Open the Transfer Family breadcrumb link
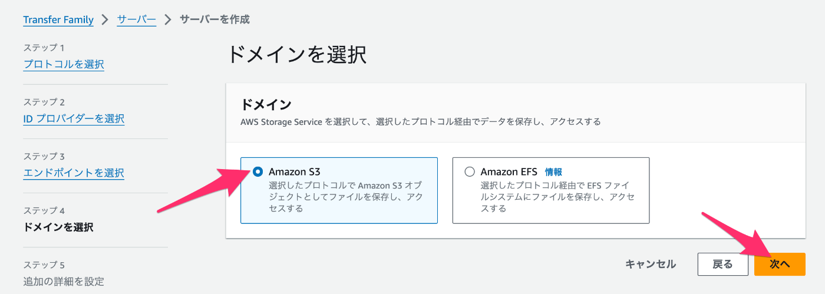825x294 pixels. [x=58, y=19]
